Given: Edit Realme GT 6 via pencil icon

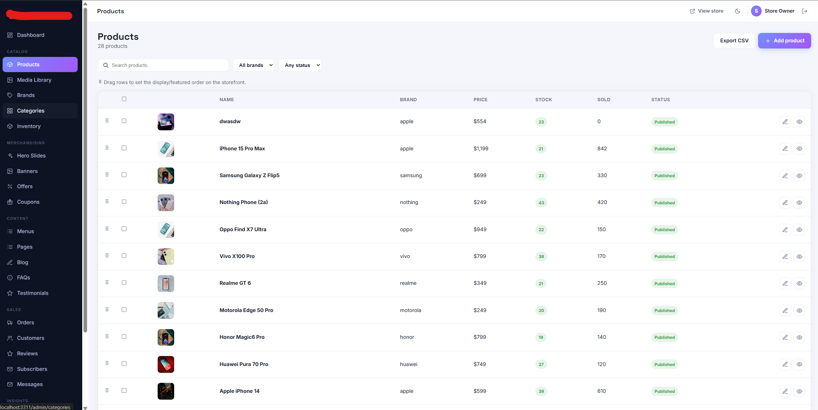Looking at the screenshot, I should [785, 284].
